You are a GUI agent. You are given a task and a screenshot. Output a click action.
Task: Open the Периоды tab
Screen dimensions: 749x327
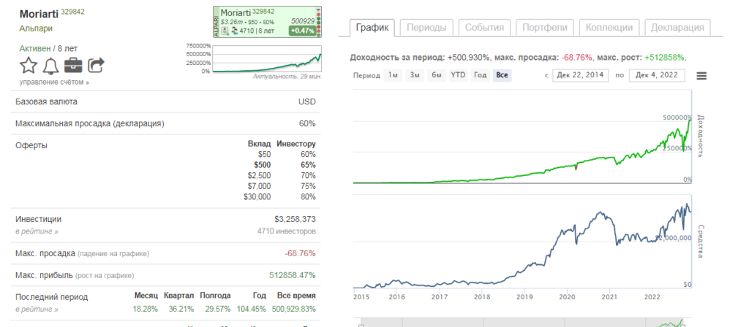[426, 28]
